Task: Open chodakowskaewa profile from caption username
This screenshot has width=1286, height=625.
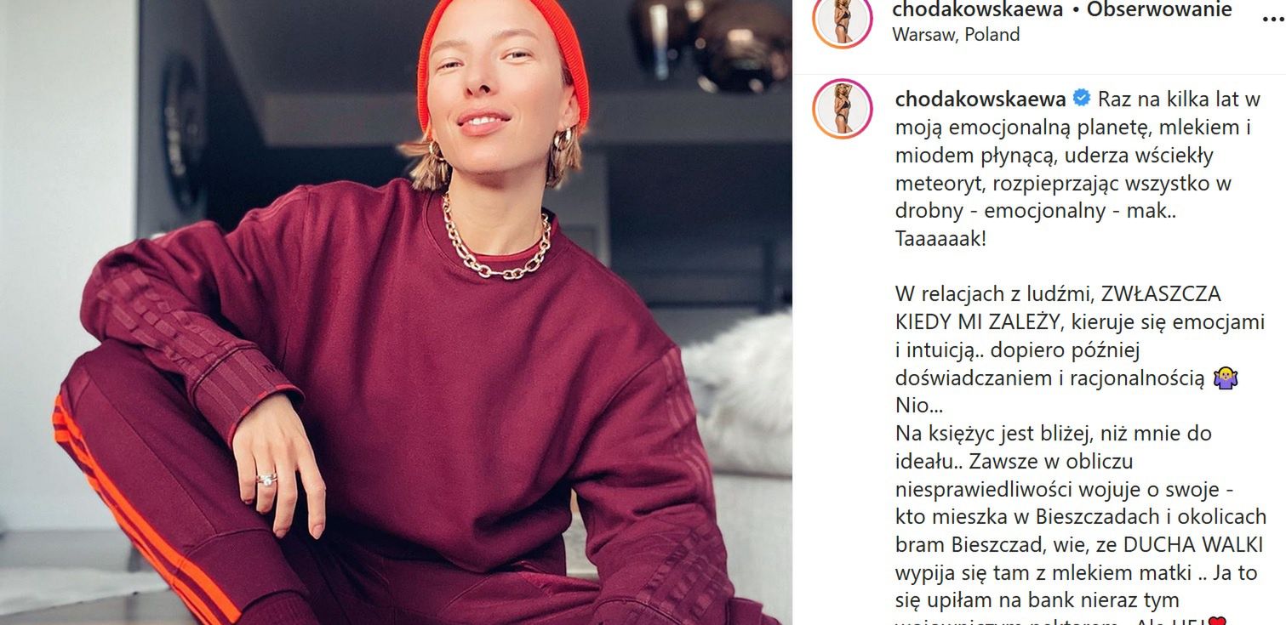Action: coord(980,99)
